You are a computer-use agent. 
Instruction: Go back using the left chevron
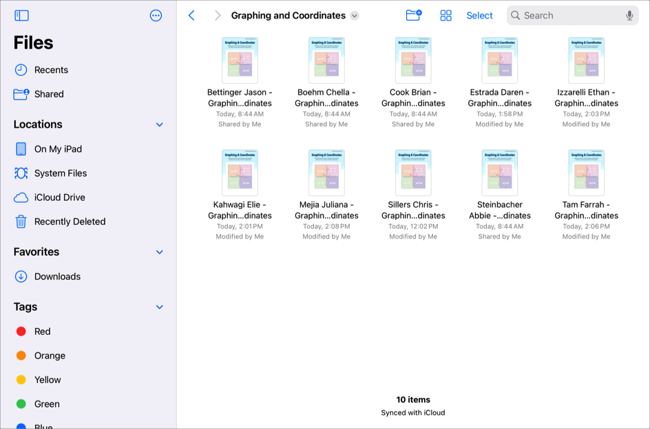(x=191, y=15)
